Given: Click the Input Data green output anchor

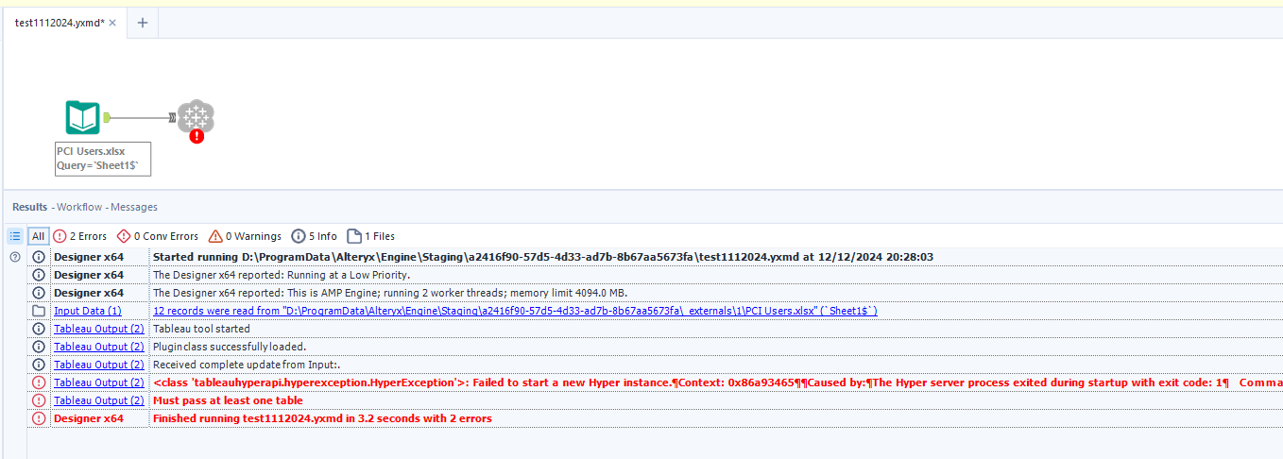Looking at the screenshot, I should (x=107, y=118).
